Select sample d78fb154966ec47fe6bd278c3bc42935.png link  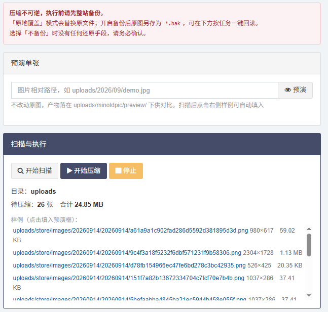point(129,265)
